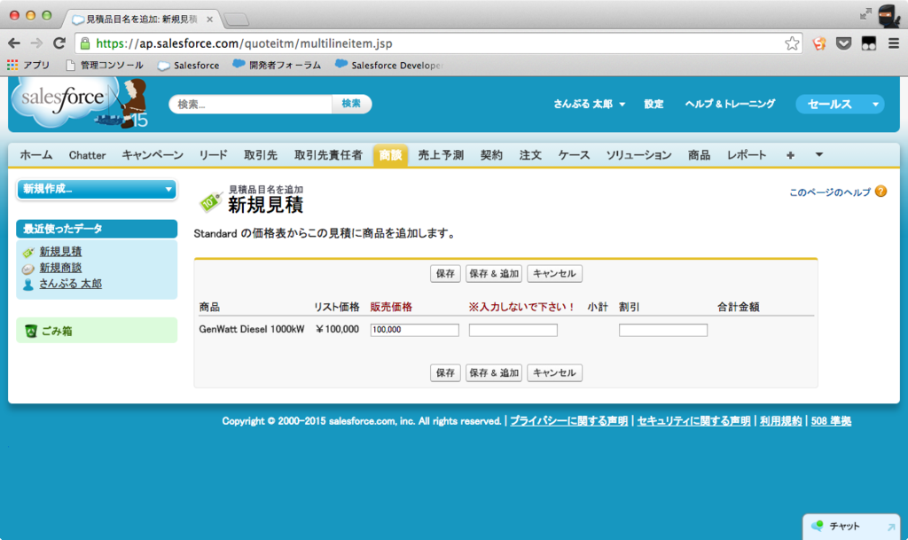Open the 管理コンソール bookmark
Image resolution: width=908 pixels, height=540 pixels.
click(105, 66)
